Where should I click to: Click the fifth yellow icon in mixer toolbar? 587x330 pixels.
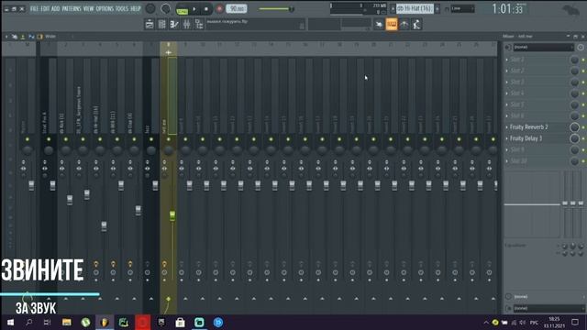tap(39, 37)
